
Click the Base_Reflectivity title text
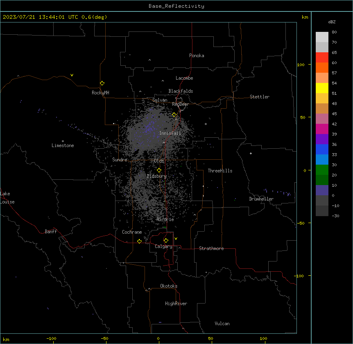click(x=176, y=6)
